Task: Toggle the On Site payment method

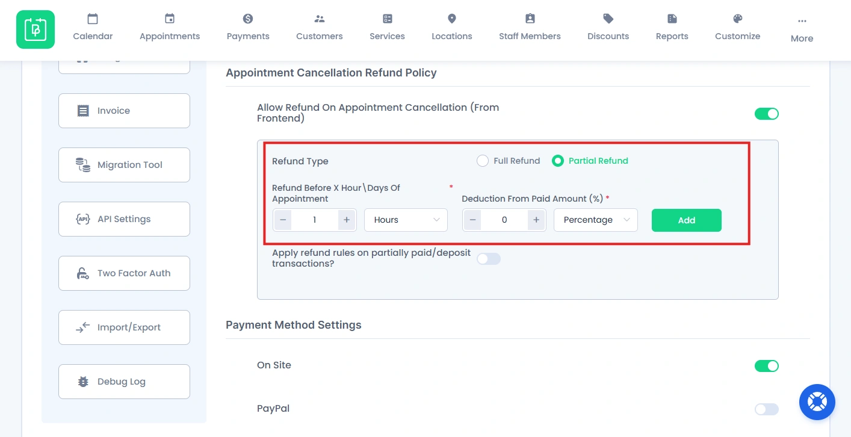Action: pyautogui.click(x=767, y=366)
